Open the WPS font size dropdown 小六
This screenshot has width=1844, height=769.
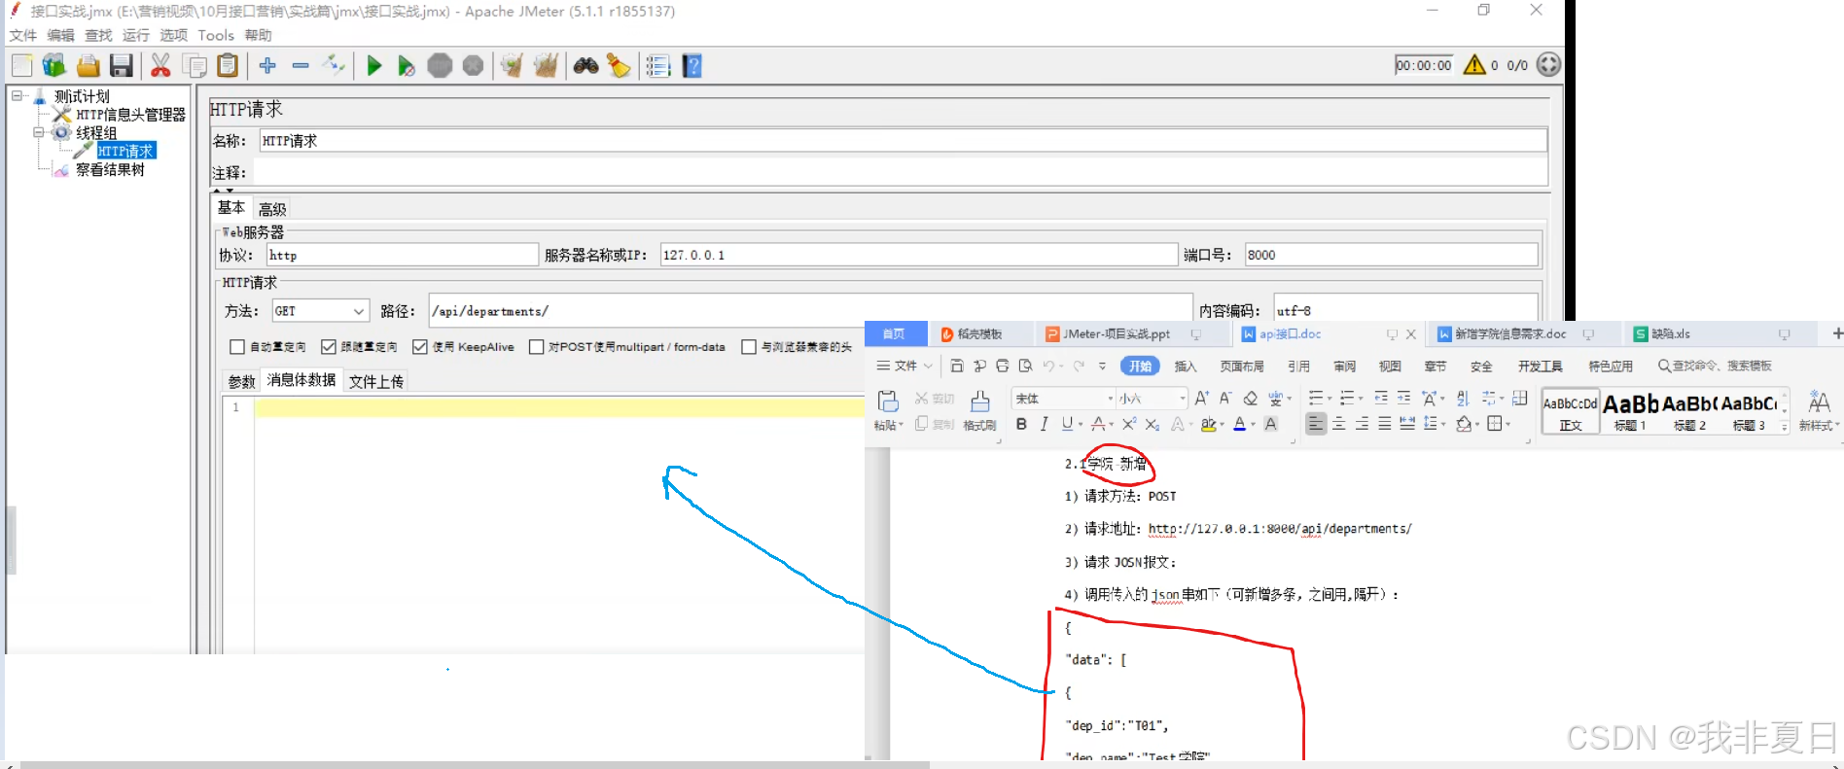1183,399
